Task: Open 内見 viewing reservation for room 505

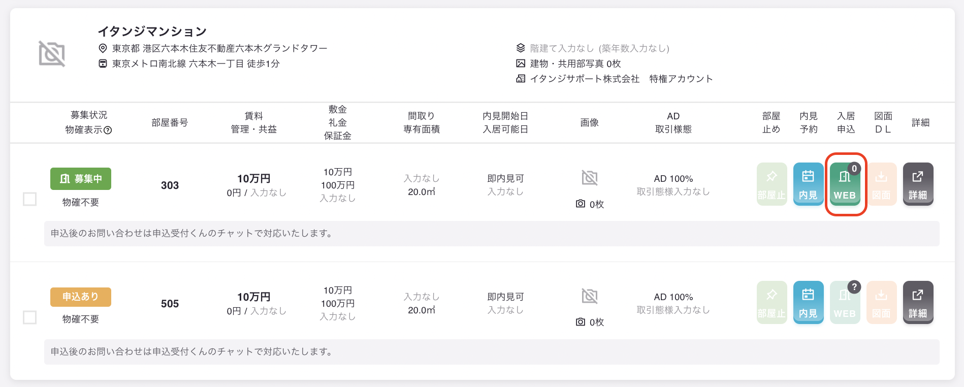Action: point(808,302)
